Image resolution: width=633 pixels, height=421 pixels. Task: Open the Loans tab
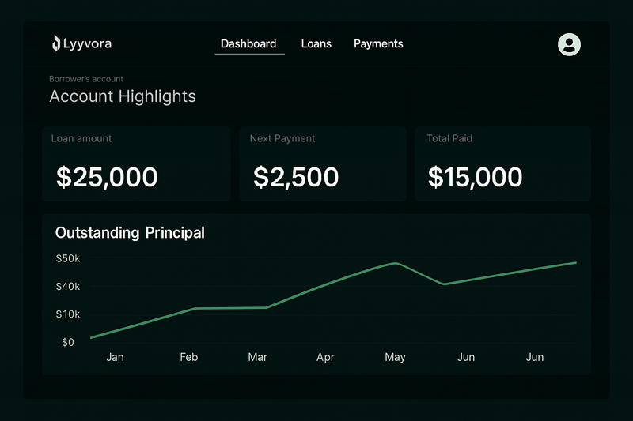click(316, 44)
